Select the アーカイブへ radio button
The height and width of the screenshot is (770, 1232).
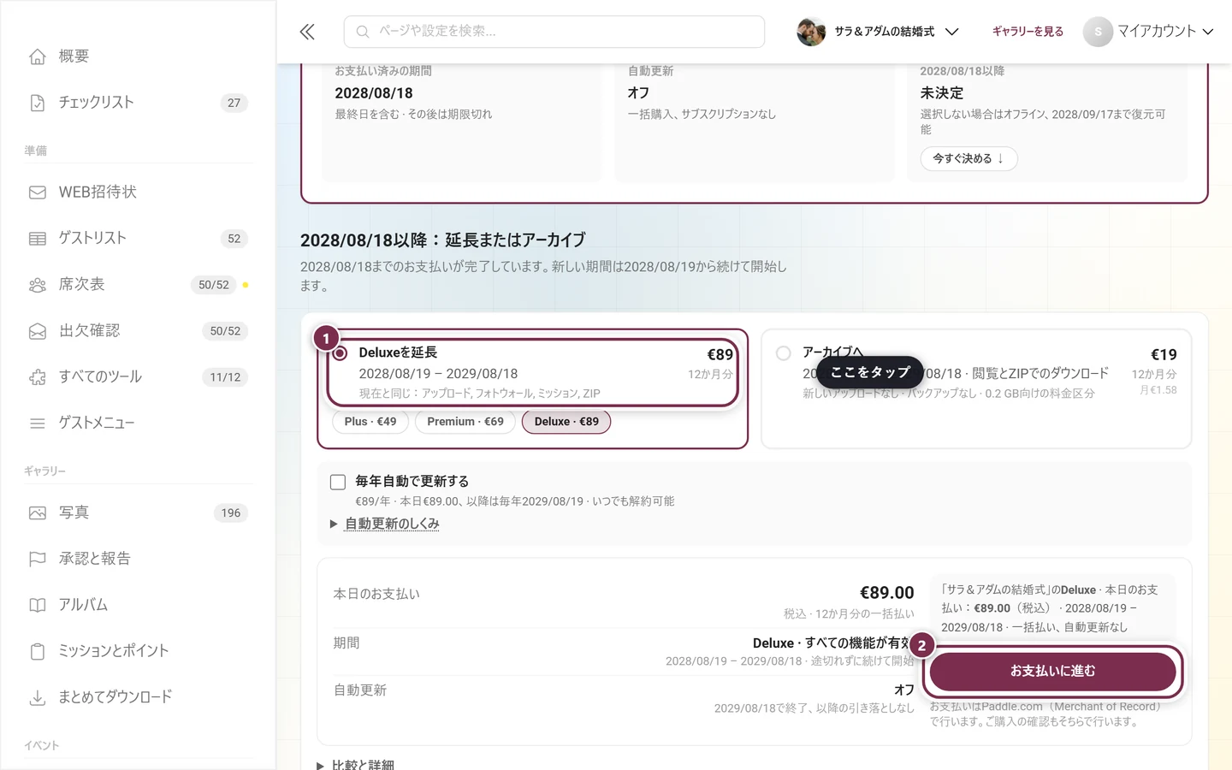(x=783, y=353)
